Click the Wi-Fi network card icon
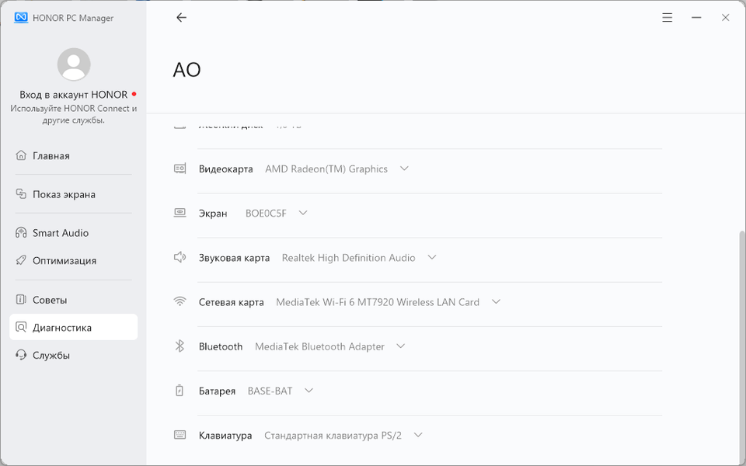The height and width of the screenshot is (466, 746). click(180, 302)
